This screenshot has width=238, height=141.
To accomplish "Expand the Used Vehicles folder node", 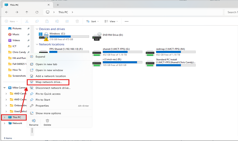I will (x=6, y=111).
